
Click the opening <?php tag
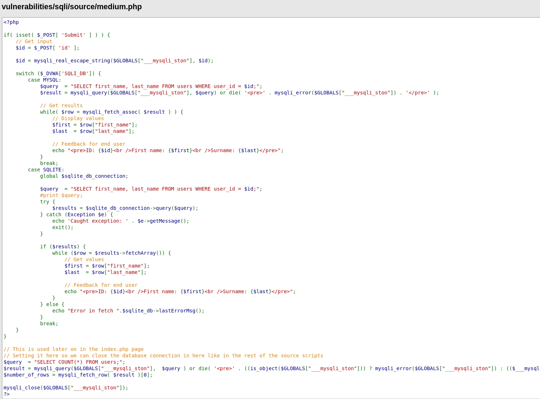coord(11,22)
